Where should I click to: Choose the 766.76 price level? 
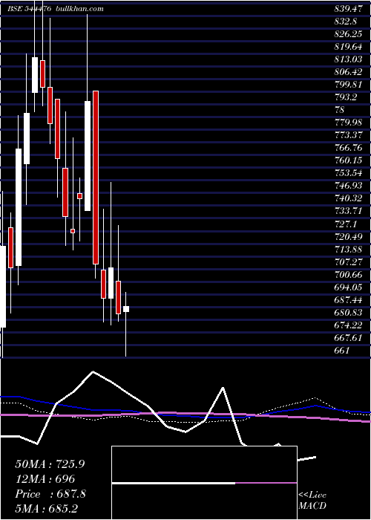click(x=349, y=148)
